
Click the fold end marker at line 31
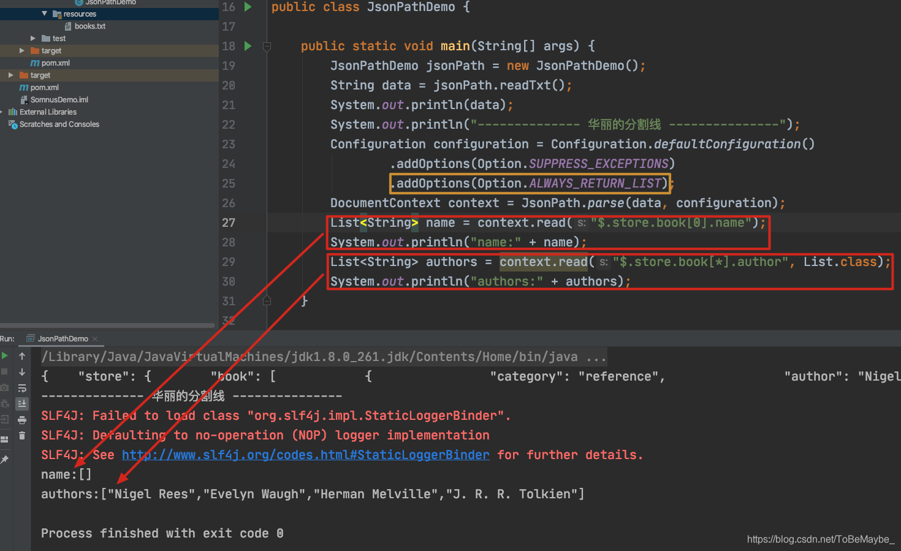pyautogui.click(x=267, y=301)
